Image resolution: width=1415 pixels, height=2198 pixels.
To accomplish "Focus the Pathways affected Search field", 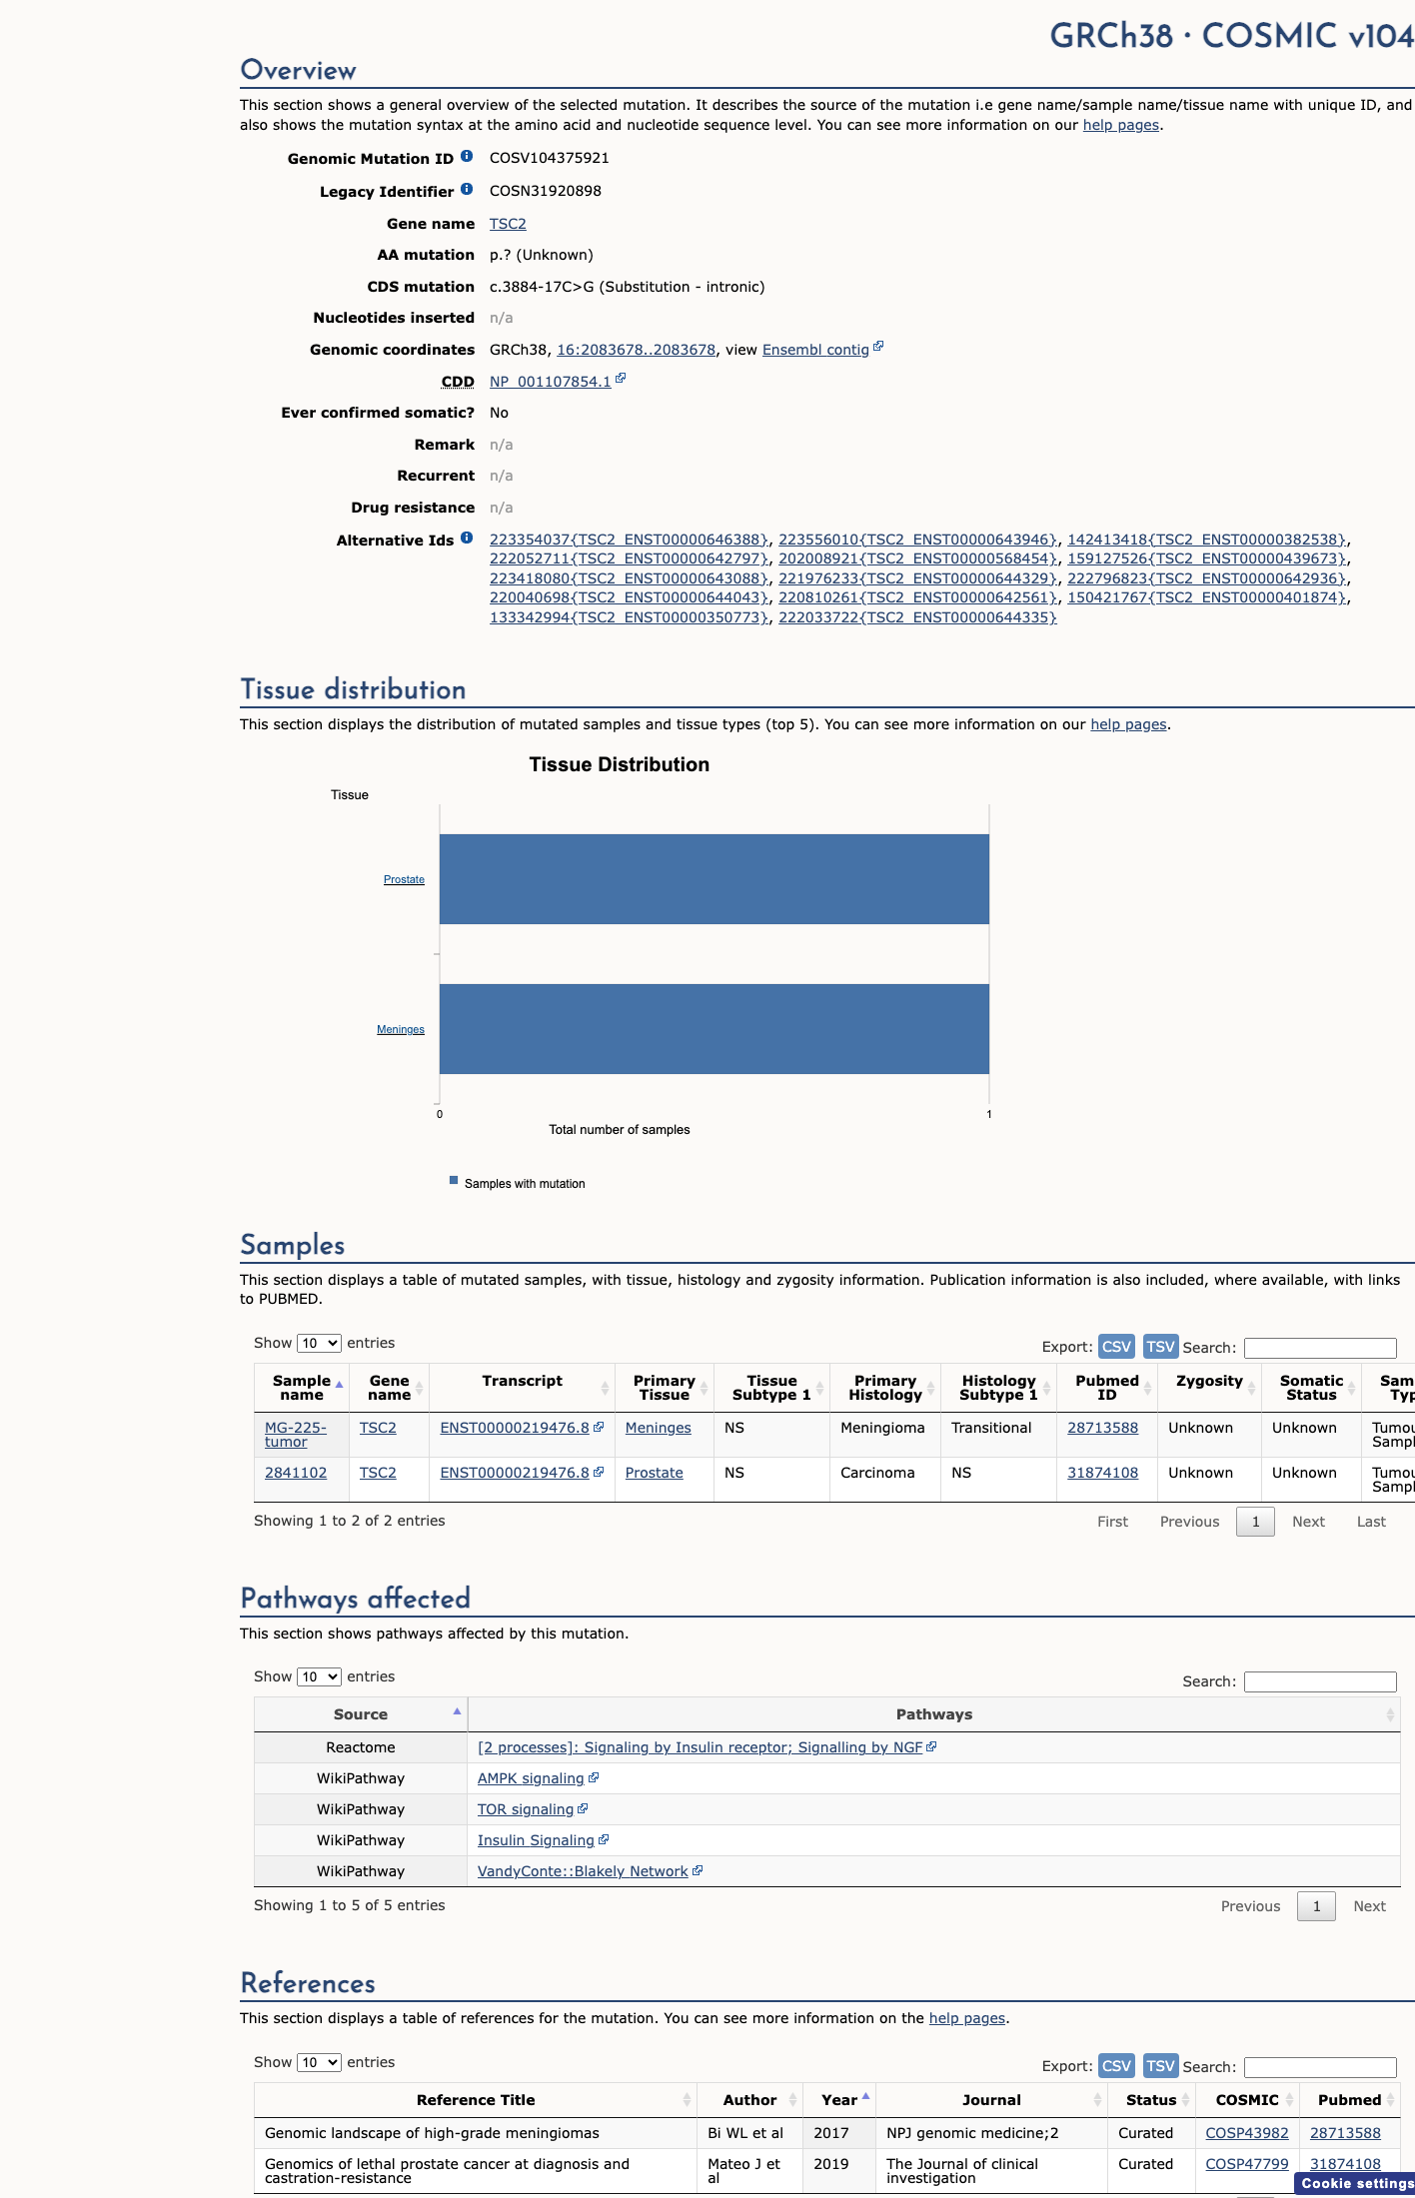I will [x=1320, y=1681].
